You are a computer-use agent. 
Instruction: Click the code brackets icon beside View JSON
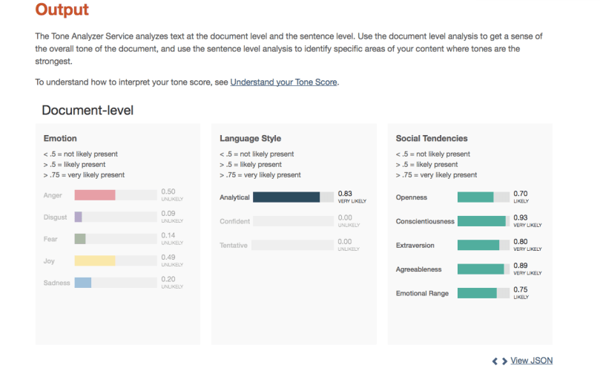[x=499, y=361]
